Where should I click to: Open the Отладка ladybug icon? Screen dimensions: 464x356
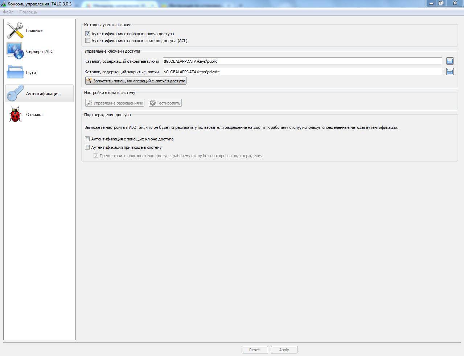coord(15,114)
